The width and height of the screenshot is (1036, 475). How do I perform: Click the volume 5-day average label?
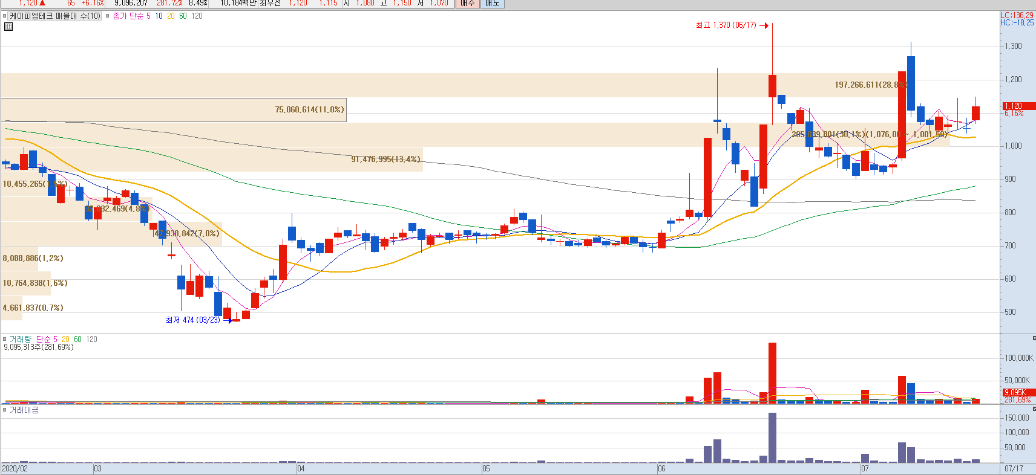55,339
